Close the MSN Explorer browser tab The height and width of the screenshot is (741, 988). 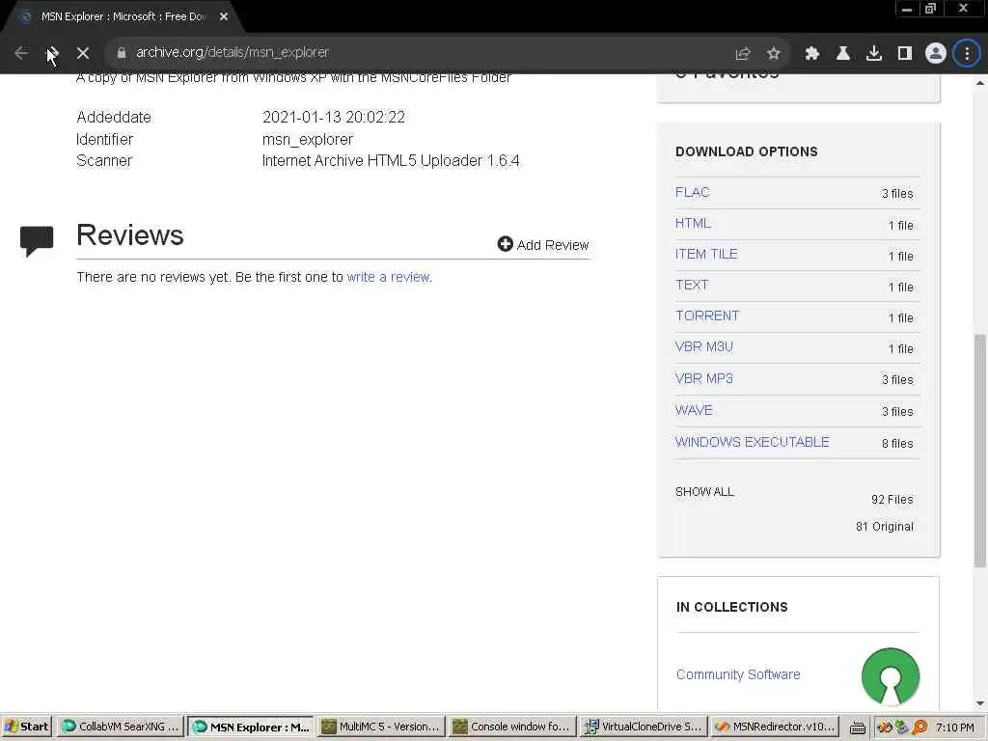click(224, 17)
